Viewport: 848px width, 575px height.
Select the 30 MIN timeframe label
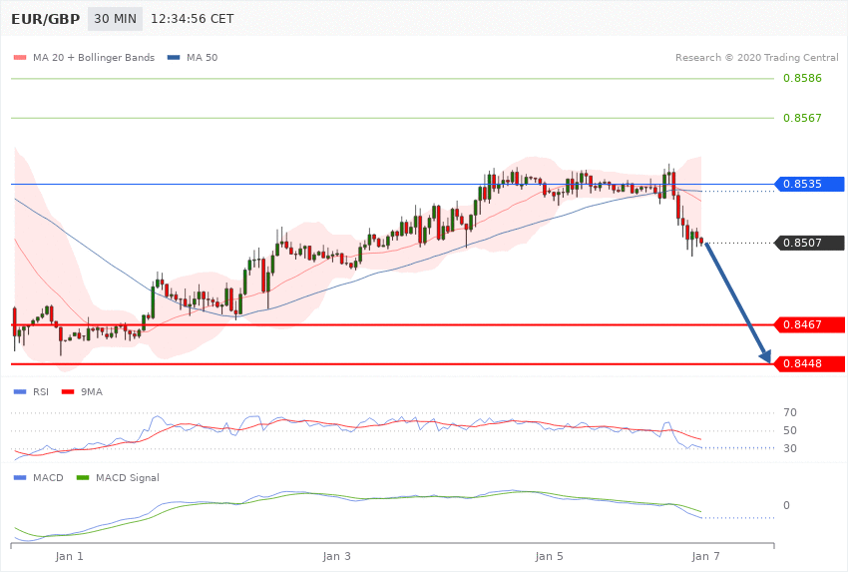click(x=115, y=19)
